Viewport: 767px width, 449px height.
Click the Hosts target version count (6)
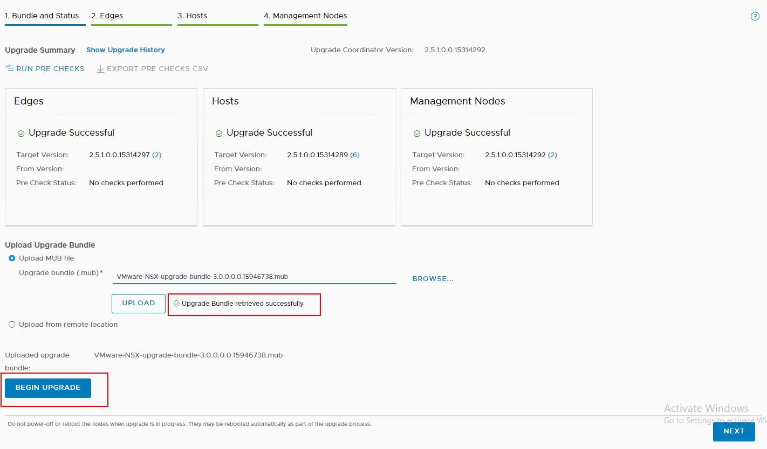[355, 155]
